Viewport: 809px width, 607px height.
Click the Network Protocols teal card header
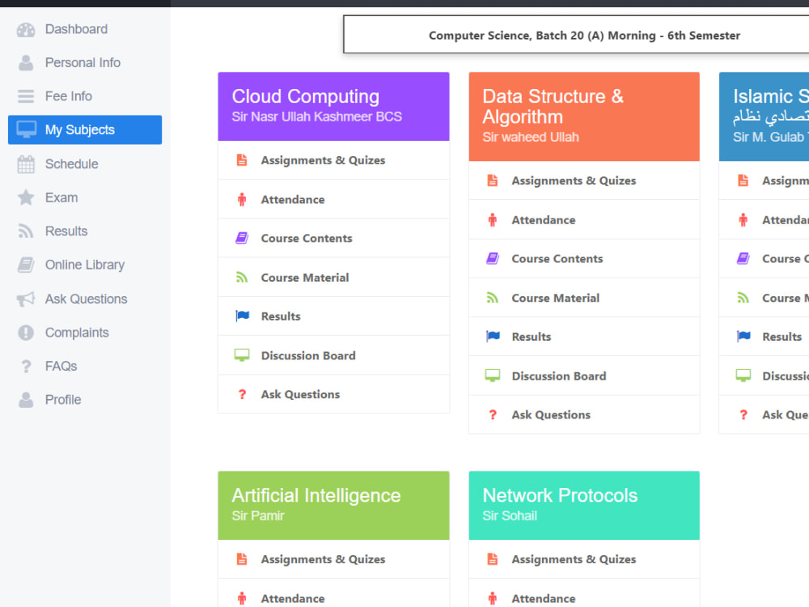click(x=584, y=505)
